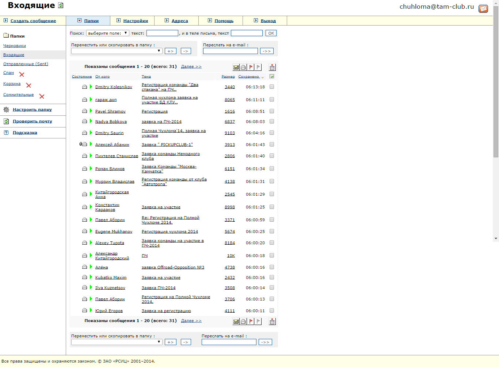The image size is (499, 367).
Task: Expand the top move-to-folder dropdown
Action: 117,51
